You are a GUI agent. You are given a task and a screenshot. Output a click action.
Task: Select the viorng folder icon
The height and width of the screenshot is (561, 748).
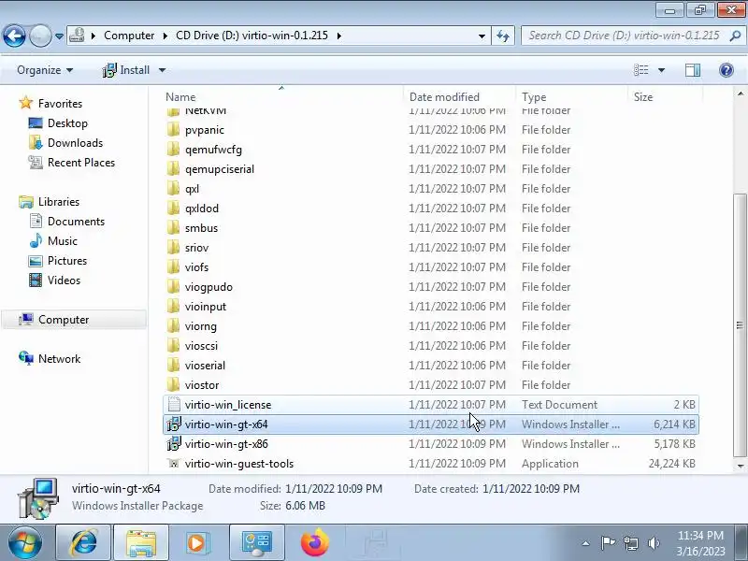pyautogui.click(x=174, y=325)
